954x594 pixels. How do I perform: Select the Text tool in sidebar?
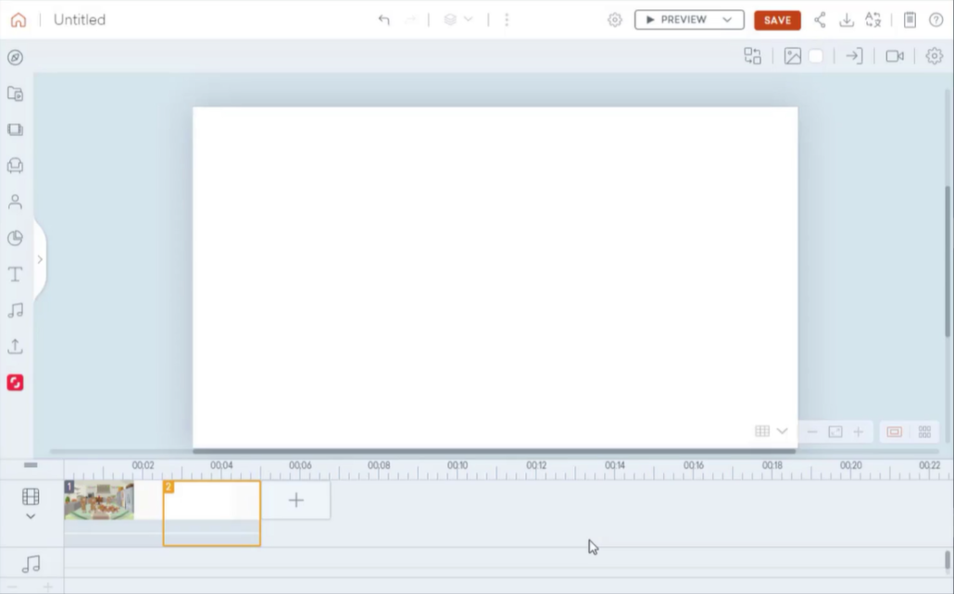pyautogui.click(x=15, y=274)
